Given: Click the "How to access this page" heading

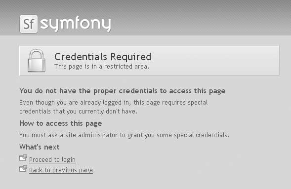Looking at the screenshot, I should coord(61,123).
